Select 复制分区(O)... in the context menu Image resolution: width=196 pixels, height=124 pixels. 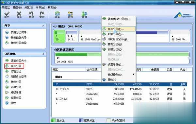click(x=119, y=44)
